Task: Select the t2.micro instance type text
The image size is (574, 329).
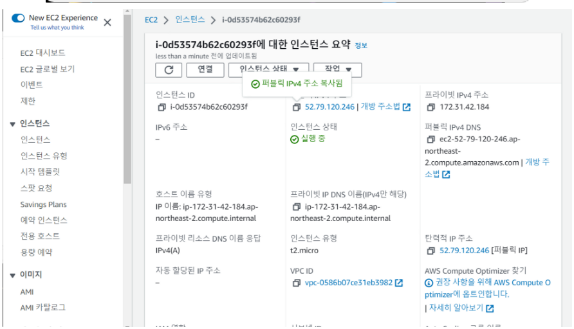Action: pos(304,251)
